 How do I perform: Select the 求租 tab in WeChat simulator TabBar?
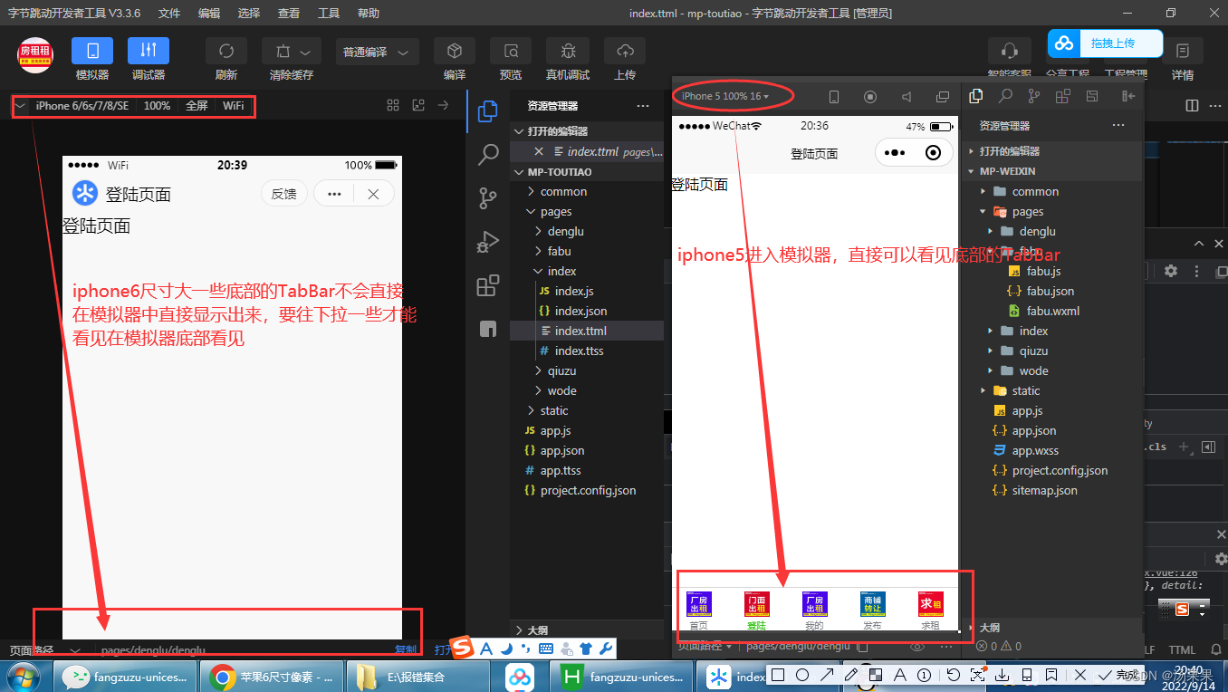pyautogui.click(x=930, y=611)
